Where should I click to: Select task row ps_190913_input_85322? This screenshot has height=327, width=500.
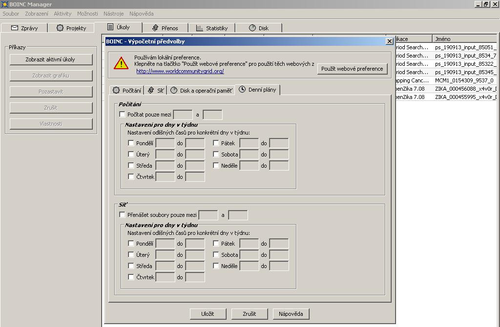pyautogui.click(x=446, y=64)
